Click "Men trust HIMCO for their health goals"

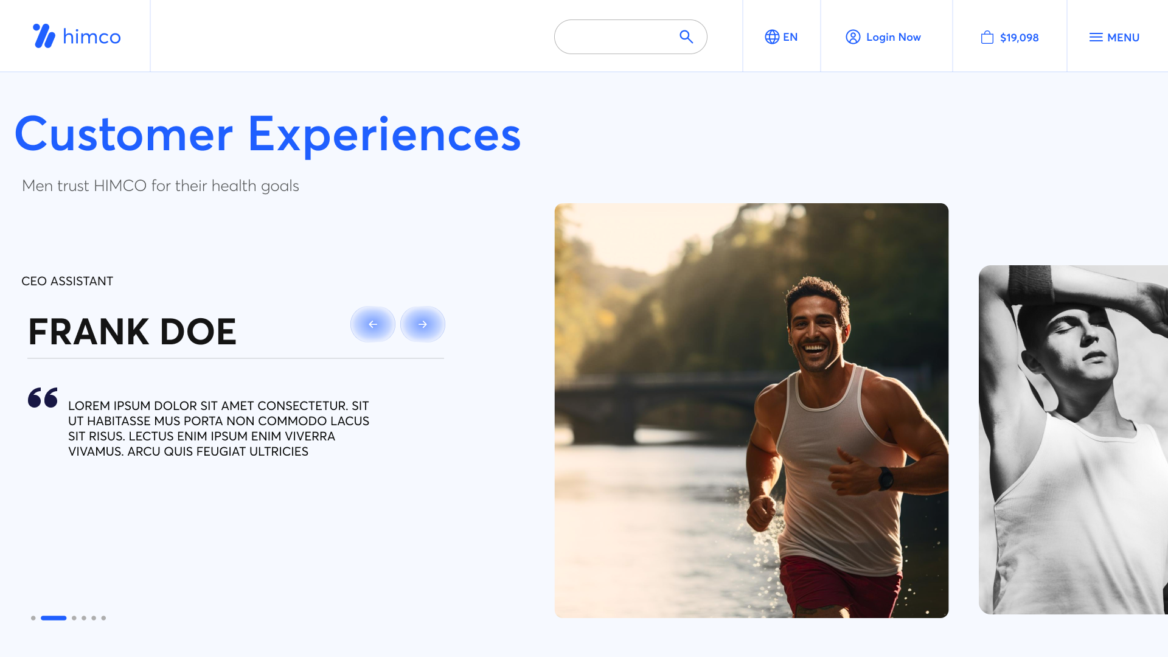click(x=161, y=186)
